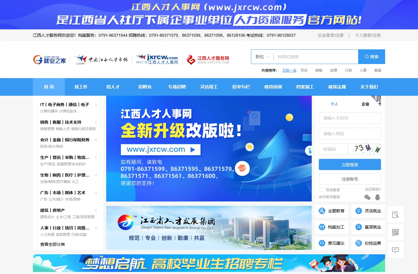Open the 高校毕业生招聘专栏 banner

click(x=209, y=263)
